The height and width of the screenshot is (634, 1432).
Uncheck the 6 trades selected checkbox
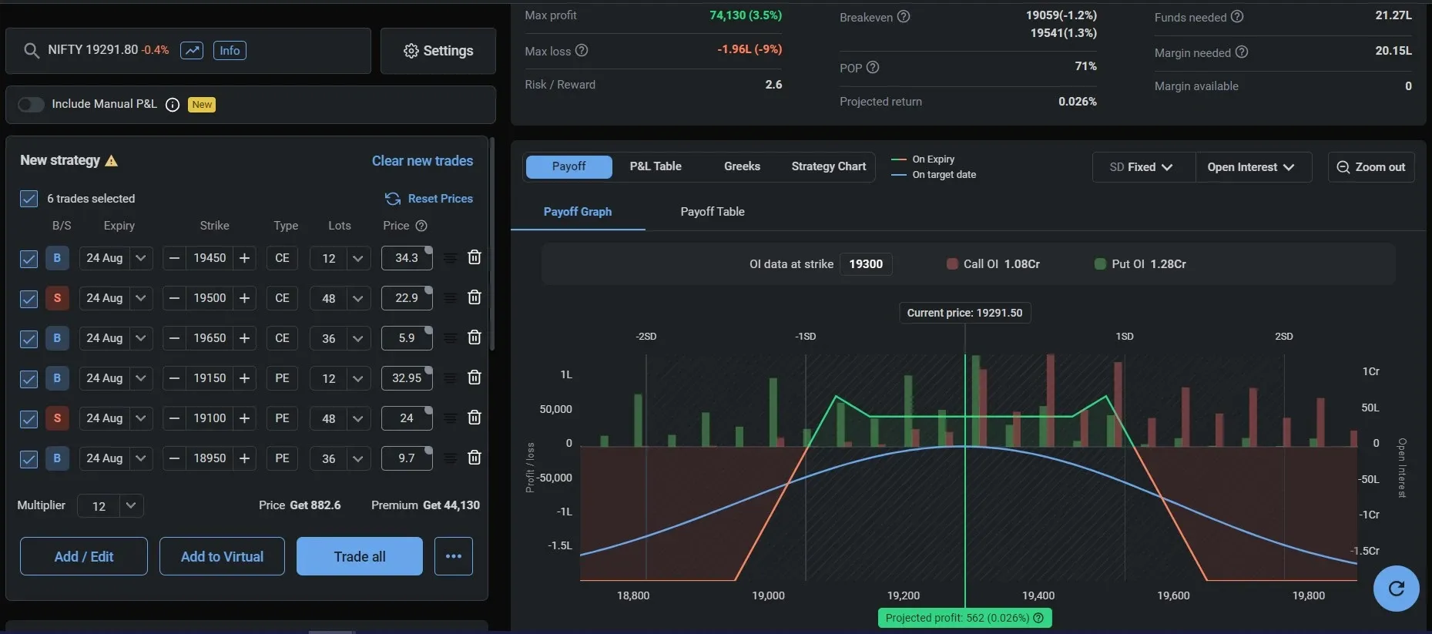coord(29,199)
